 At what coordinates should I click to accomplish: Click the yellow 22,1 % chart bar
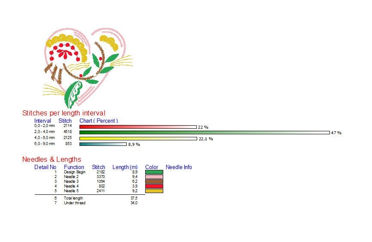click(138, 139)
